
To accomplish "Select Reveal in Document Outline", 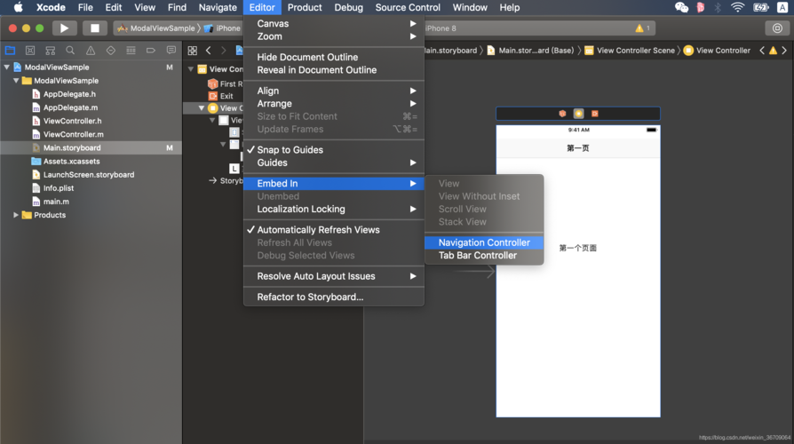I will pyautogui.click(x=334, y=70).
